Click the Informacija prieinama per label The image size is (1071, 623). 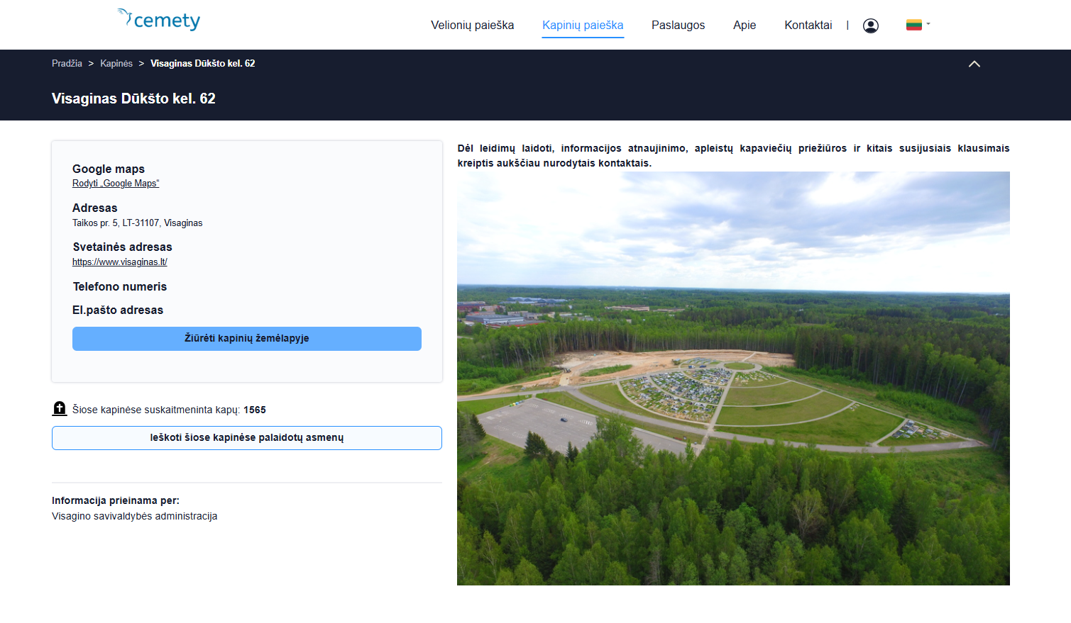tap(116, 500)
